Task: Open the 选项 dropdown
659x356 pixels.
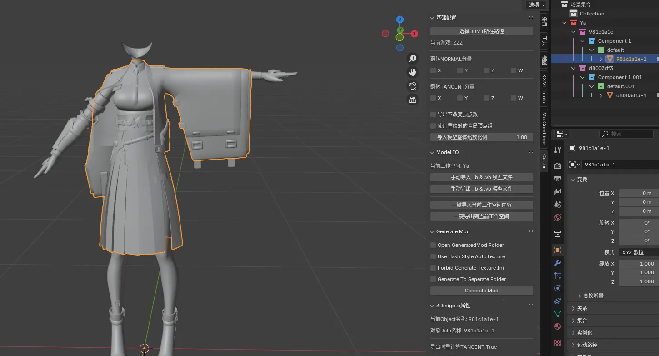Action: coord(537,5)
